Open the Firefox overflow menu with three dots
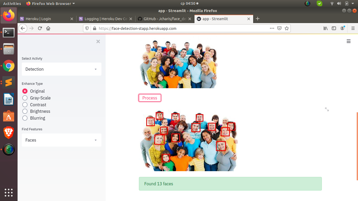This screenshot has height=201, width=358. 272,28
